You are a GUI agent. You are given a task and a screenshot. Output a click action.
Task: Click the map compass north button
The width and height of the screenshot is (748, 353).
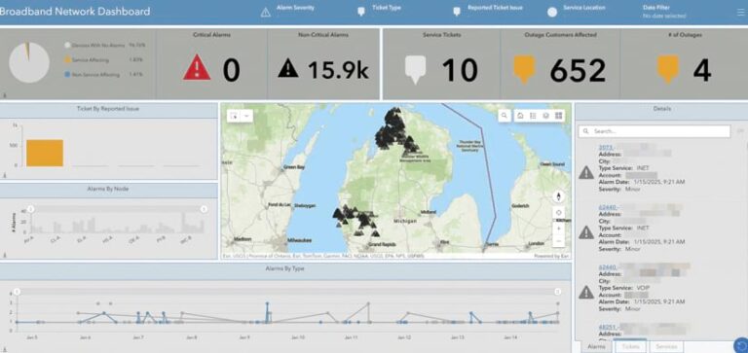[x=559, y=196]
